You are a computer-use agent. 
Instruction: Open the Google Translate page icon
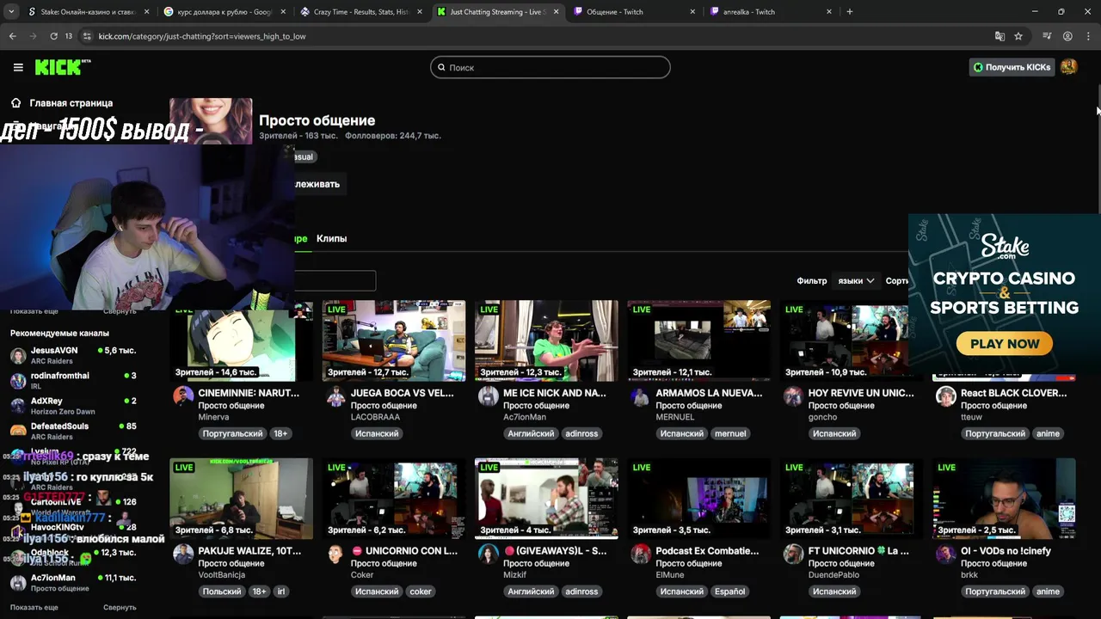(1000, 36)
